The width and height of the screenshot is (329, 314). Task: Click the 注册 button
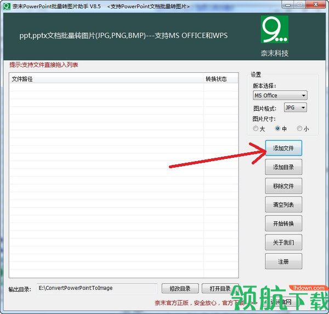(x=283, y=261)
